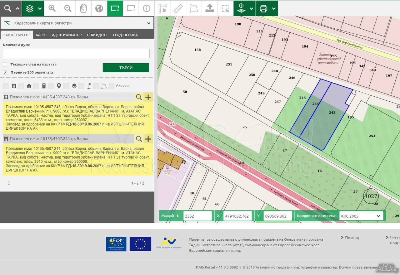Toggle the building home filter checkbox
The image size is (400, 275).
pos(21,86)
